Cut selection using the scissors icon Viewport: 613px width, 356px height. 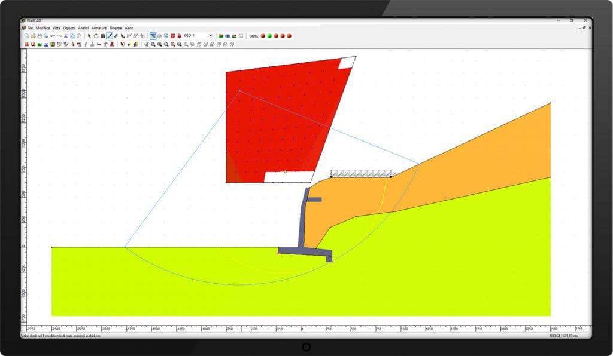(x=66, y=36)
